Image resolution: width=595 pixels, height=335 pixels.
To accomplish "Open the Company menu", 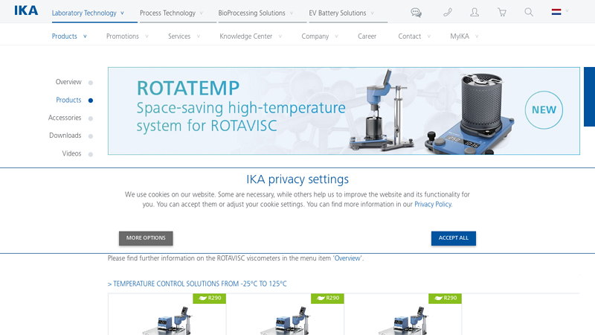I will click(x=315, y=36).
